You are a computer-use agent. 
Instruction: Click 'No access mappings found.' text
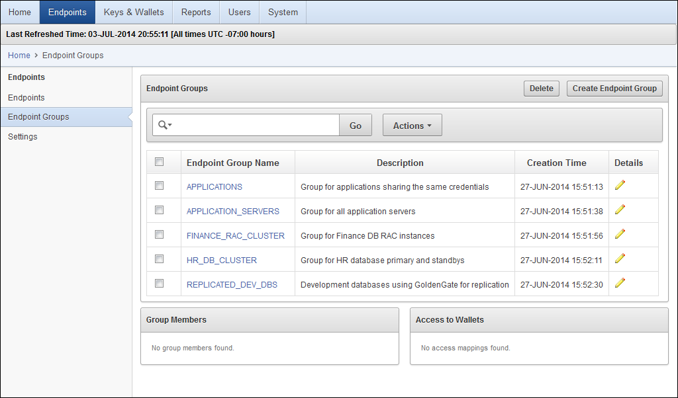465,348
